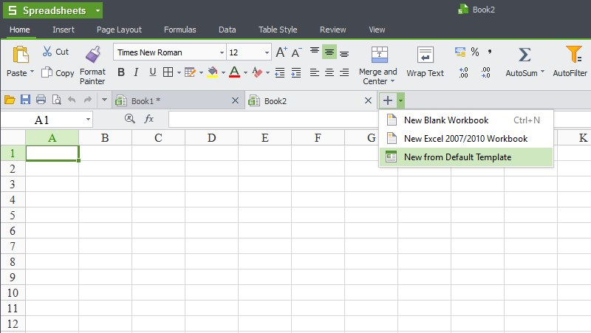Decrease indent icon
The width and height of the screenshot is (591, 333).
coord(280,72)
